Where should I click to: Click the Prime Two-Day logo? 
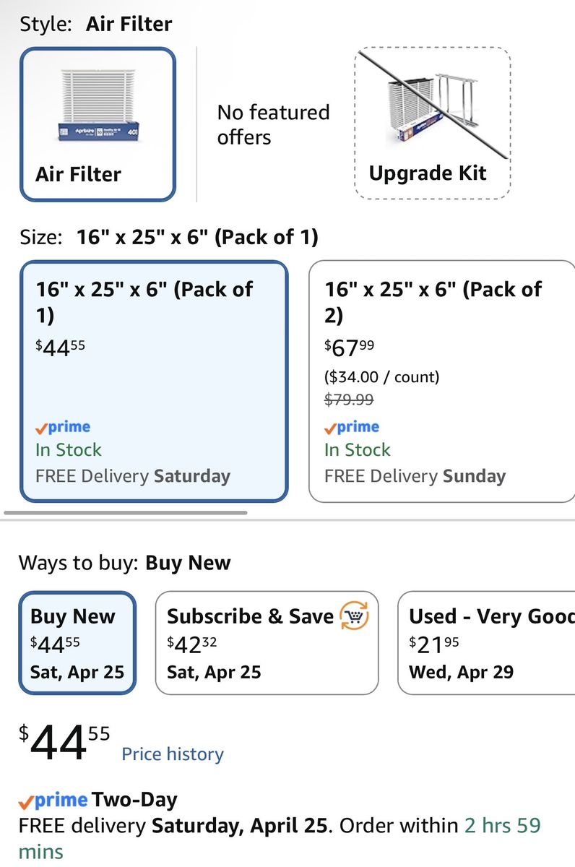pyautogui.click(x=53, y=801)
